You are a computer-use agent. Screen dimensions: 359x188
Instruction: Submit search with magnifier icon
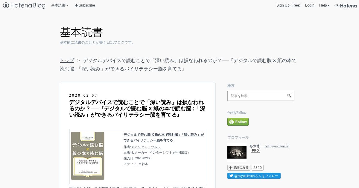point(289,96)
